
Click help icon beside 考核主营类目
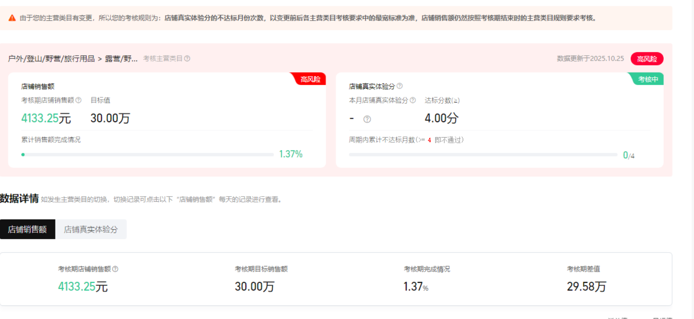pyautogui.click(x=187, y=58)
